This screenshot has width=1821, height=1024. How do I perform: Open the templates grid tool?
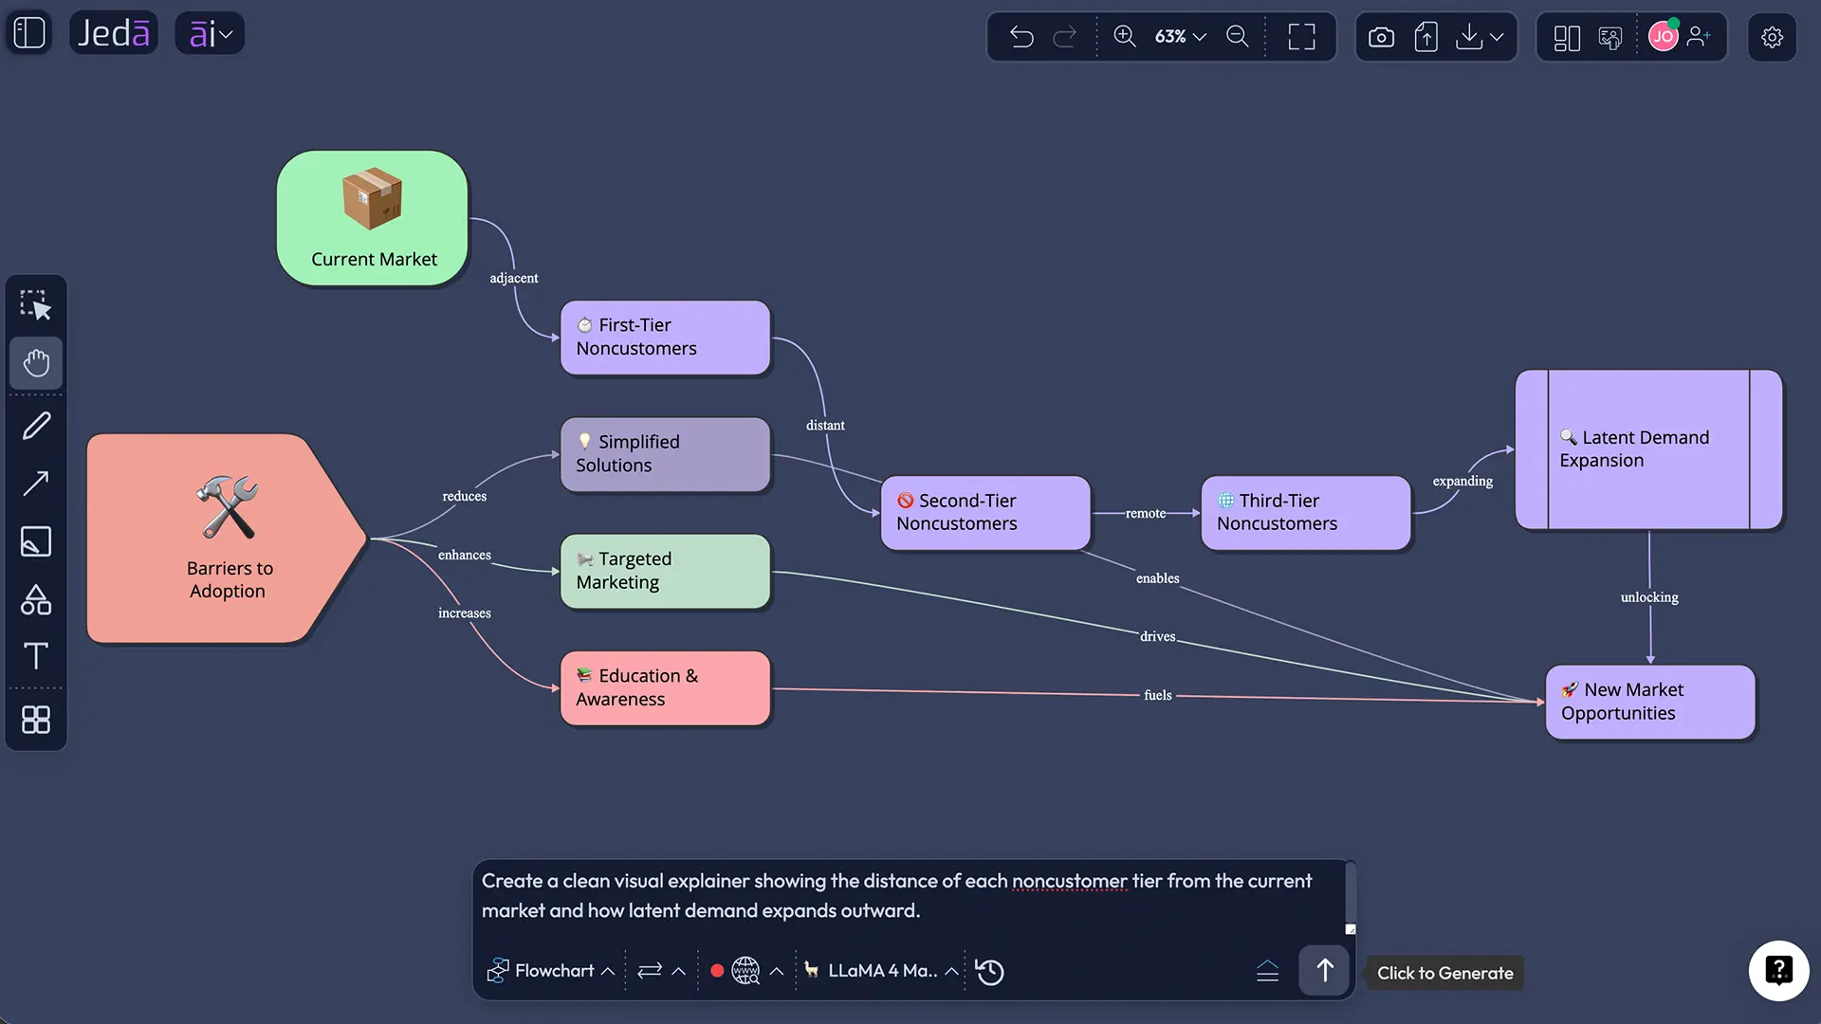pyautogui.click(x=36, y=720)
